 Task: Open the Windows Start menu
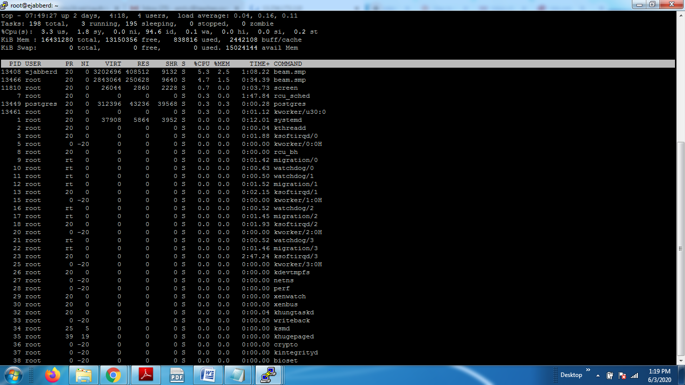pos(13,375)
